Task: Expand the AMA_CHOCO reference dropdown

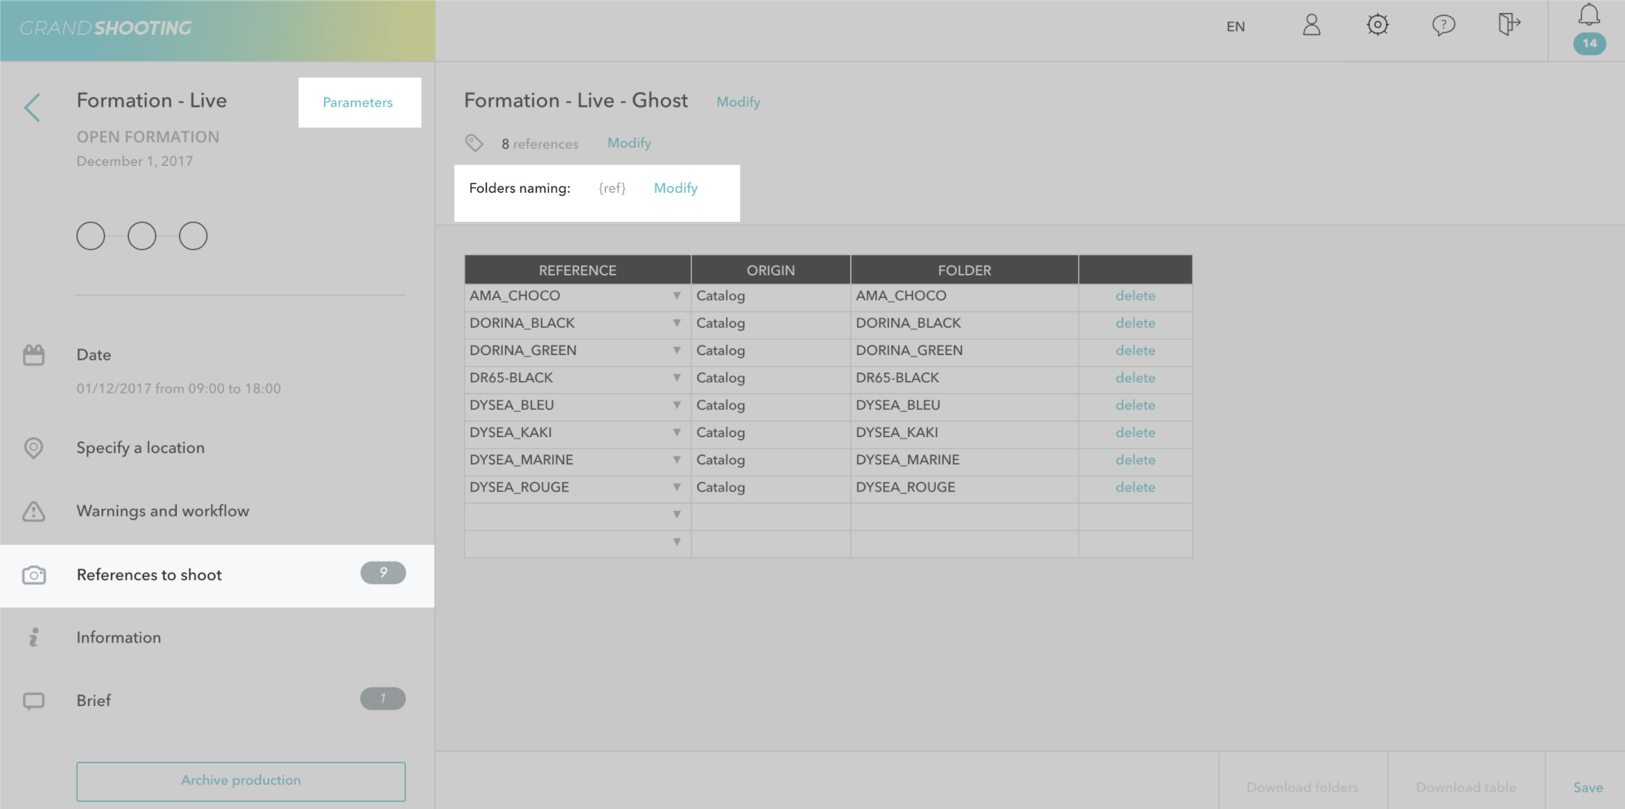Action: (676, 296)
